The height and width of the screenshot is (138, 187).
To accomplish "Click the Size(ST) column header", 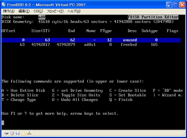I will pyautogui.click(x=40, y=31).
